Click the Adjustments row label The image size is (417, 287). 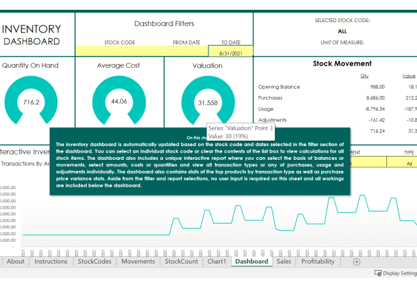pyautogui.click(x=272, y=120)
